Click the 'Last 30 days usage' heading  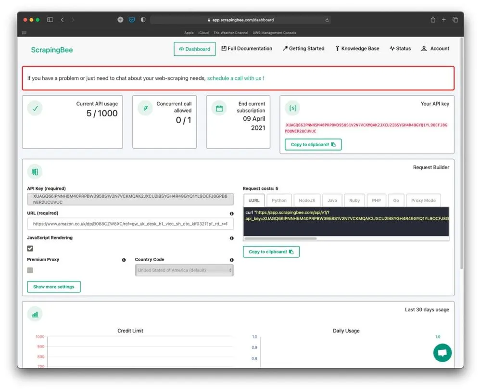pos(427,310)
